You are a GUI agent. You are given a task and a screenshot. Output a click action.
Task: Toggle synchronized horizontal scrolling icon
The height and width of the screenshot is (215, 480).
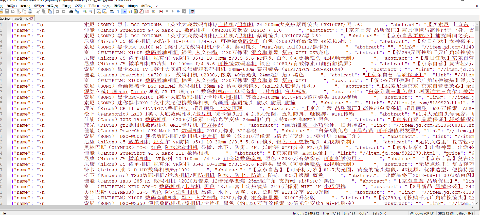pos(104,11)
